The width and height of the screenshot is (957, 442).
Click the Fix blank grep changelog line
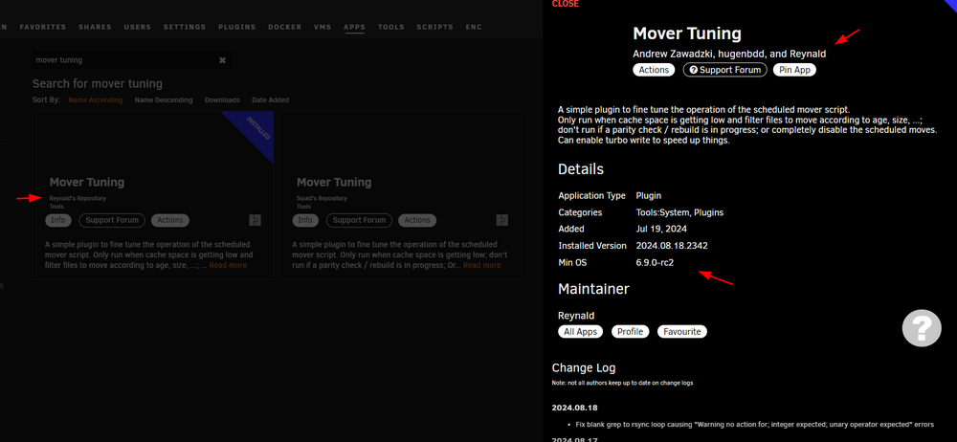click(x=755, y=424)
